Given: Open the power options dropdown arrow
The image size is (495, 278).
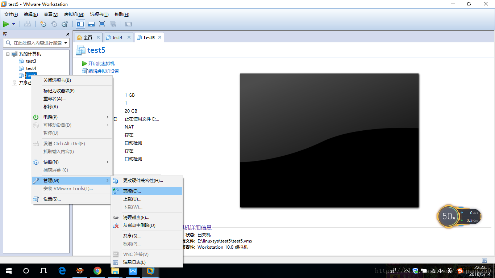Looking at the screenshot, I should (x=14, y=24).
